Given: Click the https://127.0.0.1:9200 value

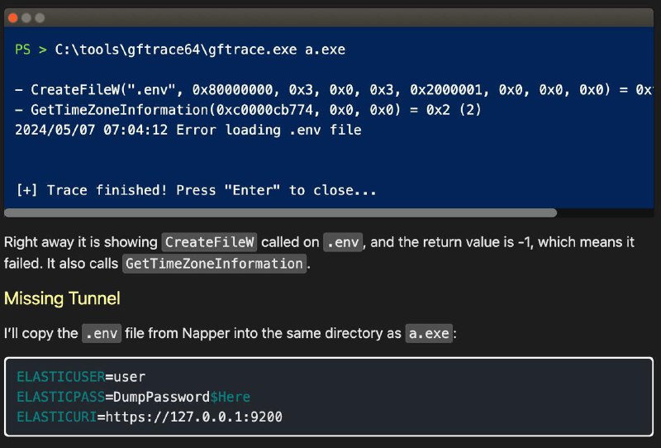Looking at the screenshot, I should pos(194,417).
